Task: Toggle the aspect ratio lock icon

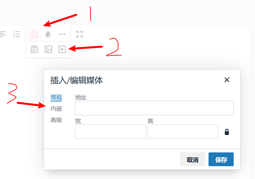Action: (x=227, y=132)
